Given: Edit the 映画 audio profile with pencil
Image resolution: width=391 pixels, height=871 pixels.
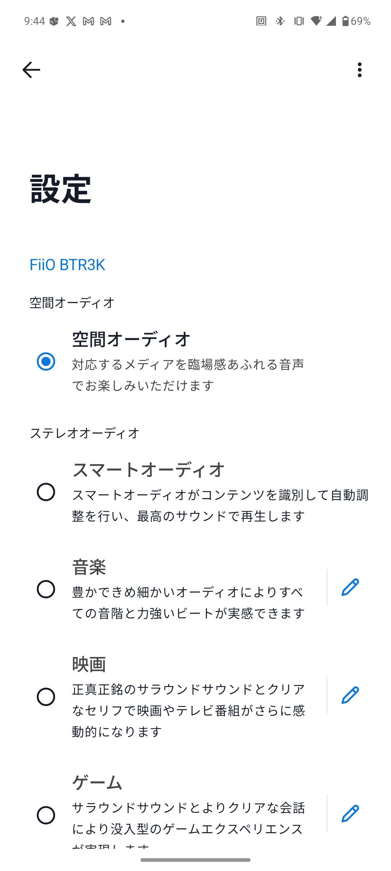Looking at the screenshot, I should pos(350,695).
